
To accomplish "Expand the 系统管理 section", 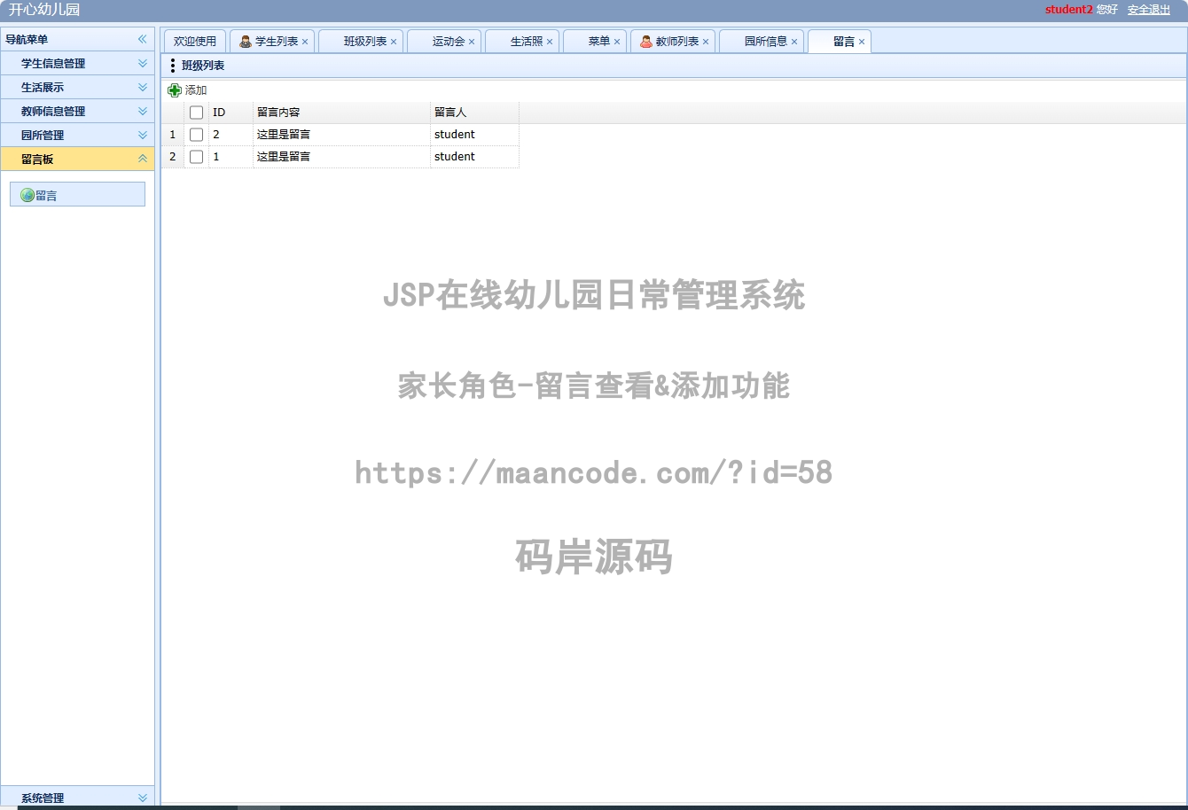I will coord(143,798).
